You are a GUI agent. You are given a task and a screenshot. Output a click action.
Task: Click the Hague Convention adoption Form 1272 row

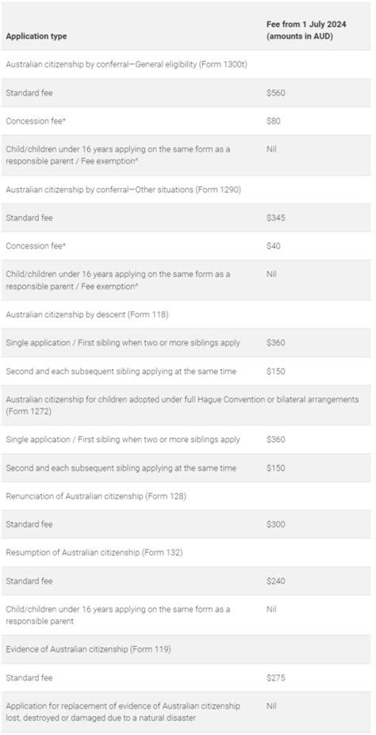click(186, 406)
